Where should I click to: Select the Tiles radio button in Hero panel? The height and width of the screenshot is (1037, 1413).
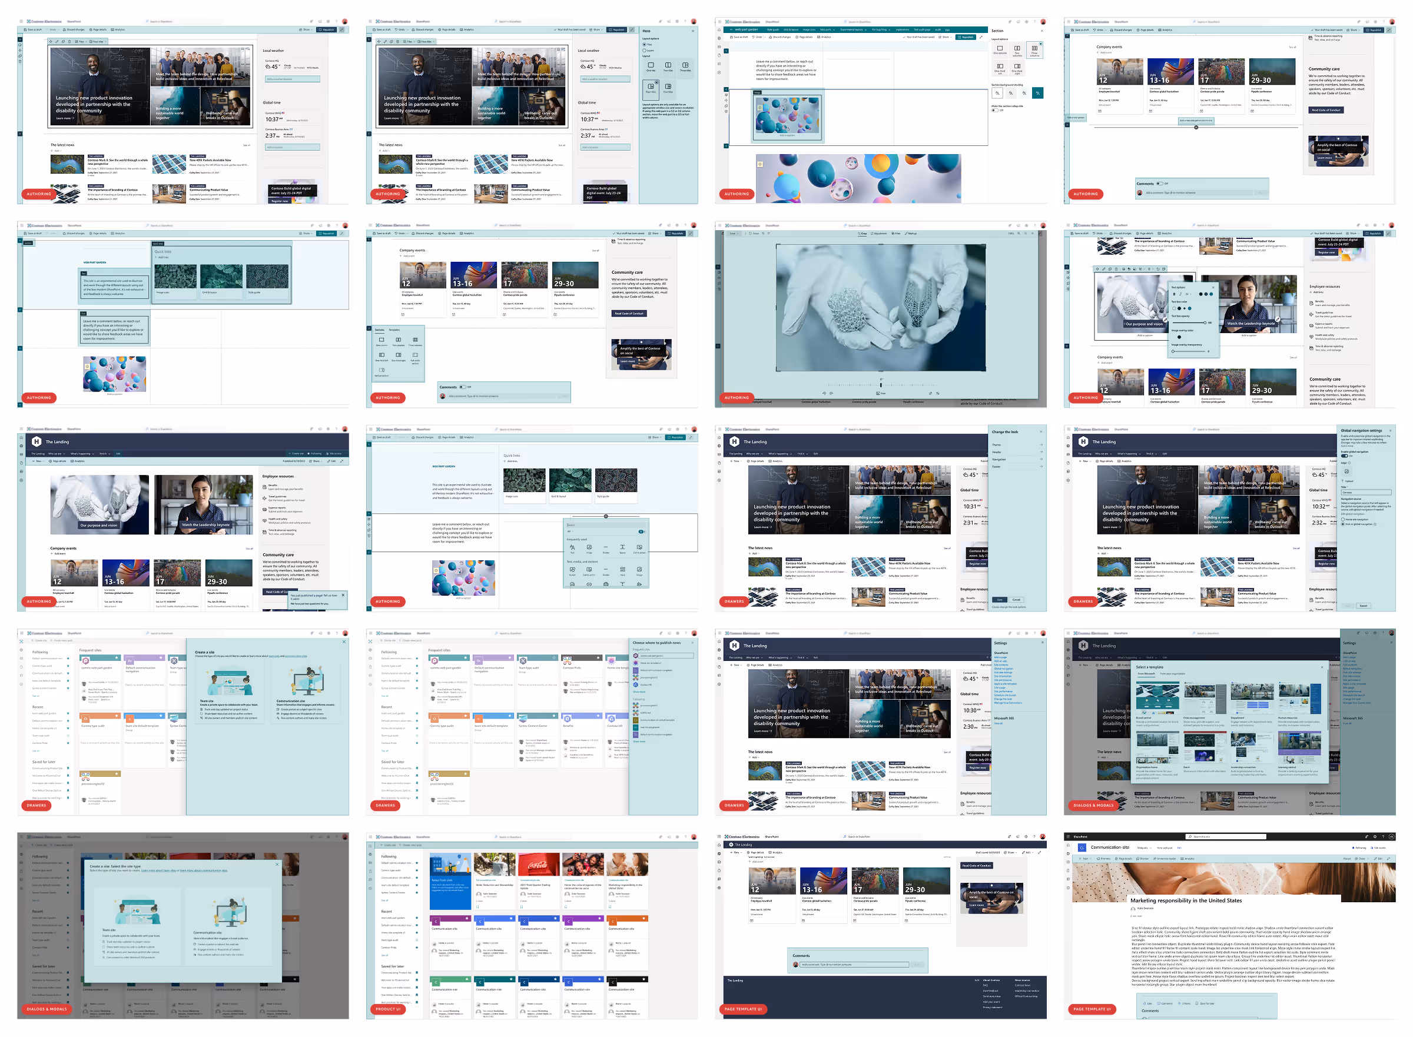coord(644,45)
